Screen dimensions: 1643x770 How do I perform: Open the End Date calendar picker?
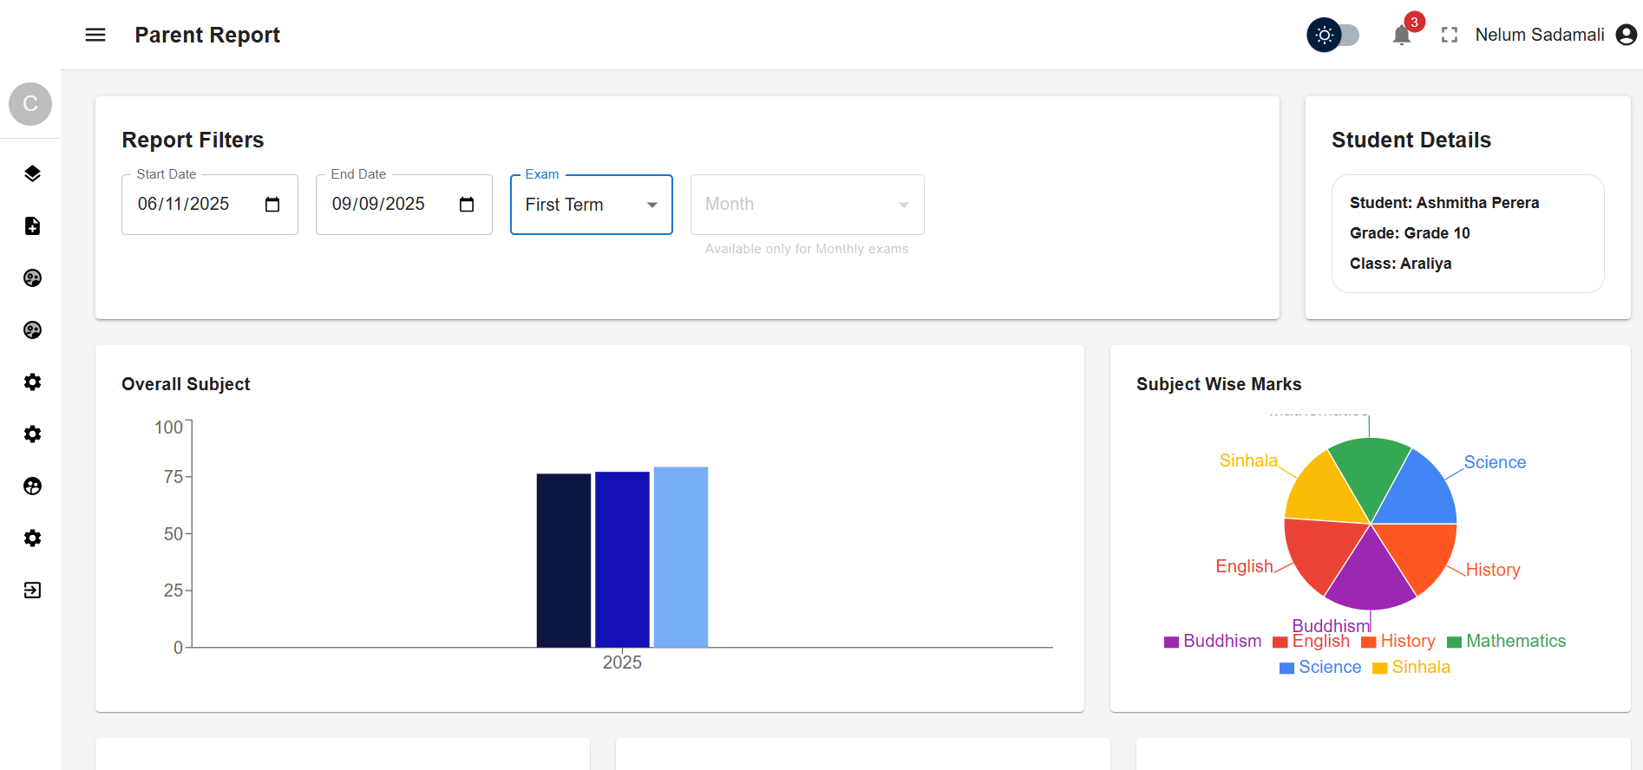click(x=467, y=205)
